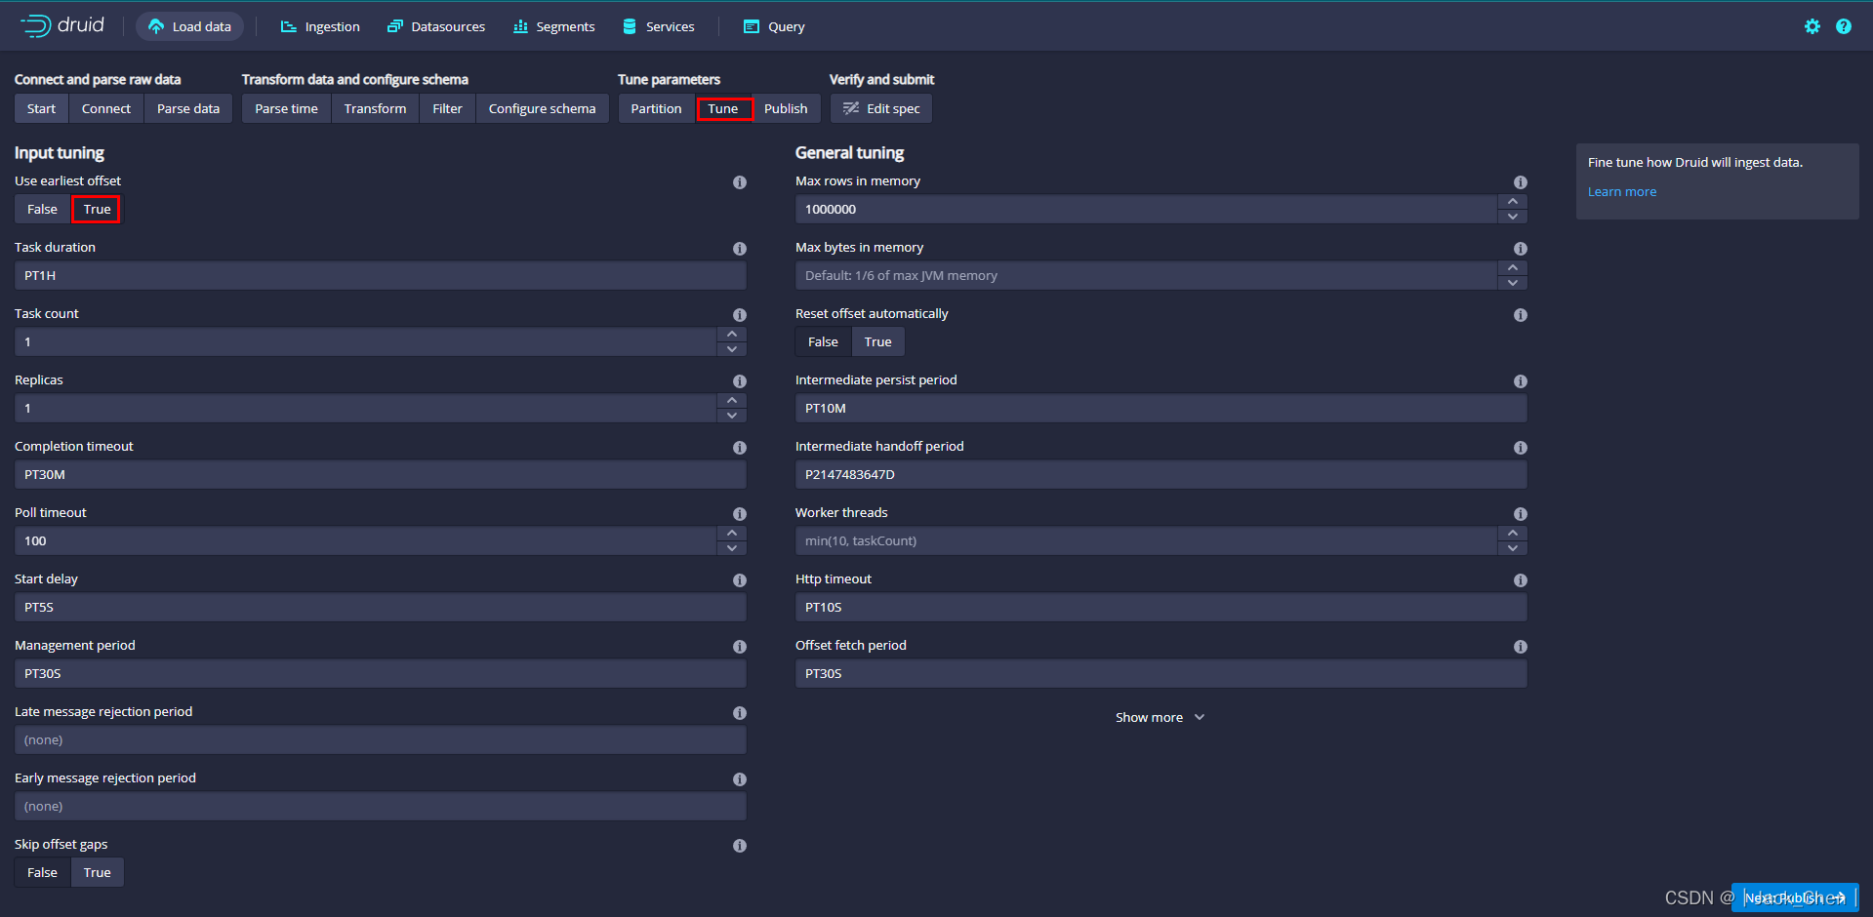Open the Configure schema step
The image size is (1873, 917).
pyautogui.click(x=542, y=108)
